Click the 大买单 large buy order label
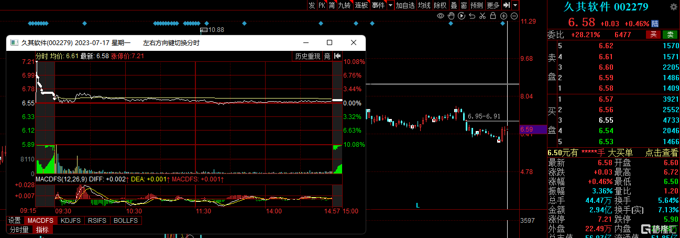 [620, 153]
